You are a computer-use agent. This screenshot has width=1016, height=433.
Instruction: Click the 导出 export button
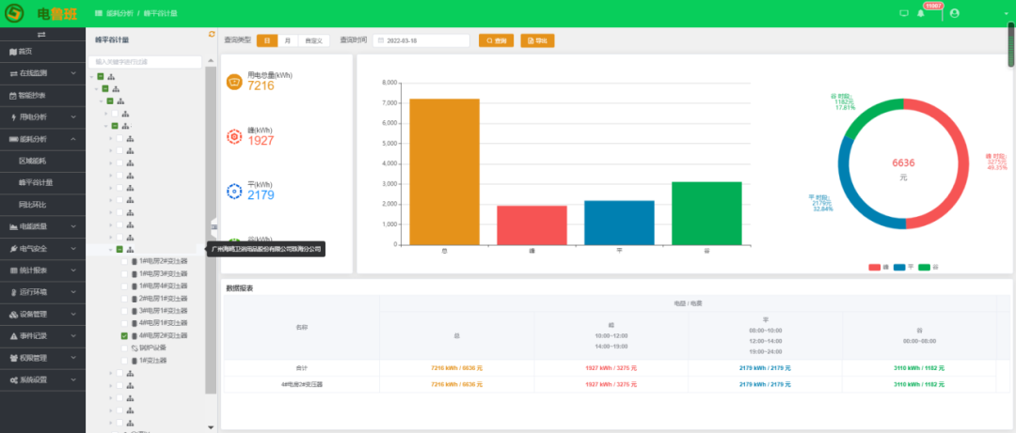[539, 41]
